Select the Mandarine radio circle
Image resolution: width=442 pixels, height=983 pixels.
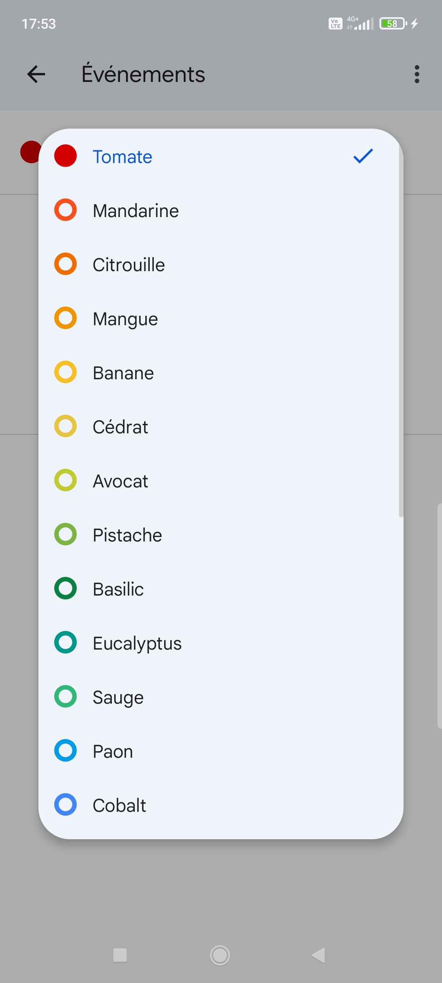coord(65,210)
